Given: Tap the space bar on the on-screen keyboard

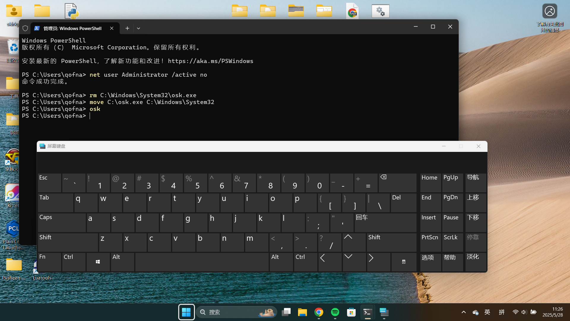Looking at the screenshot, I should [202, 262].
